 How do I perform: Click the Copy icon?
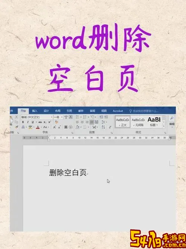pos(16,122)
